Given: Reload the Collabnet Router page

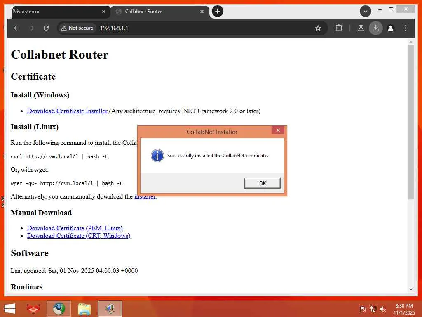Looking at the screenshot, I should [46, 28].
